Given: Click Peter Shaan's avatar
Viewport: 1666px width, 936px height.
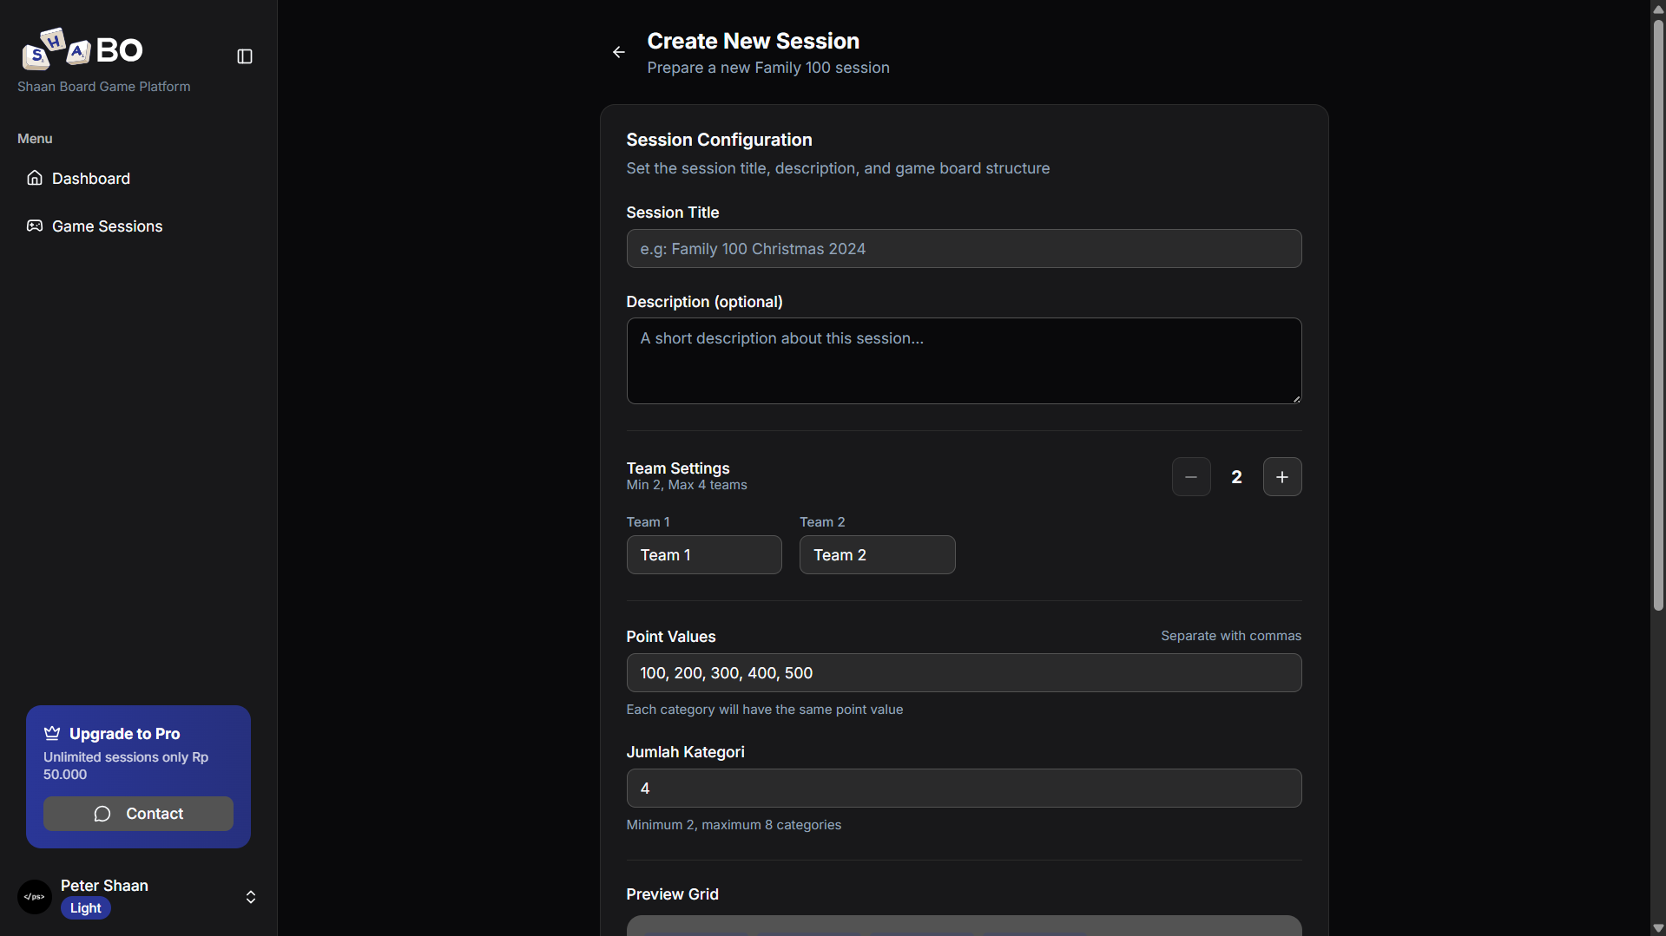Looking at the screenshot, I should tap(35, 896).
